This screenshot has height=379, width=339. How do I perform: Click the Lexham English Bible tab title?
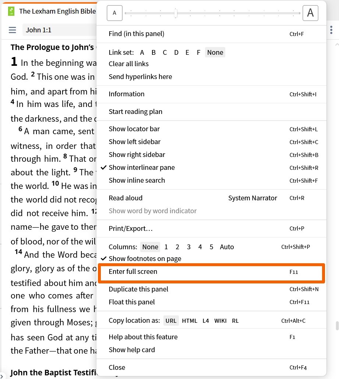tap(57, 11)
